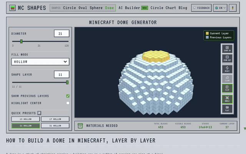This screenshot has height=154, width=246.
Task: Click the Shape Layer field showing 11
Action: 61,74
